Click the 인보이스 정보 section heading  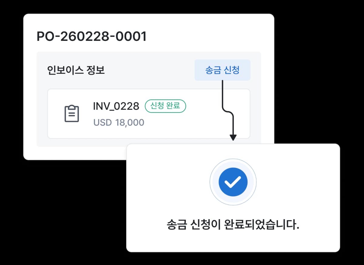coord(76,70)
